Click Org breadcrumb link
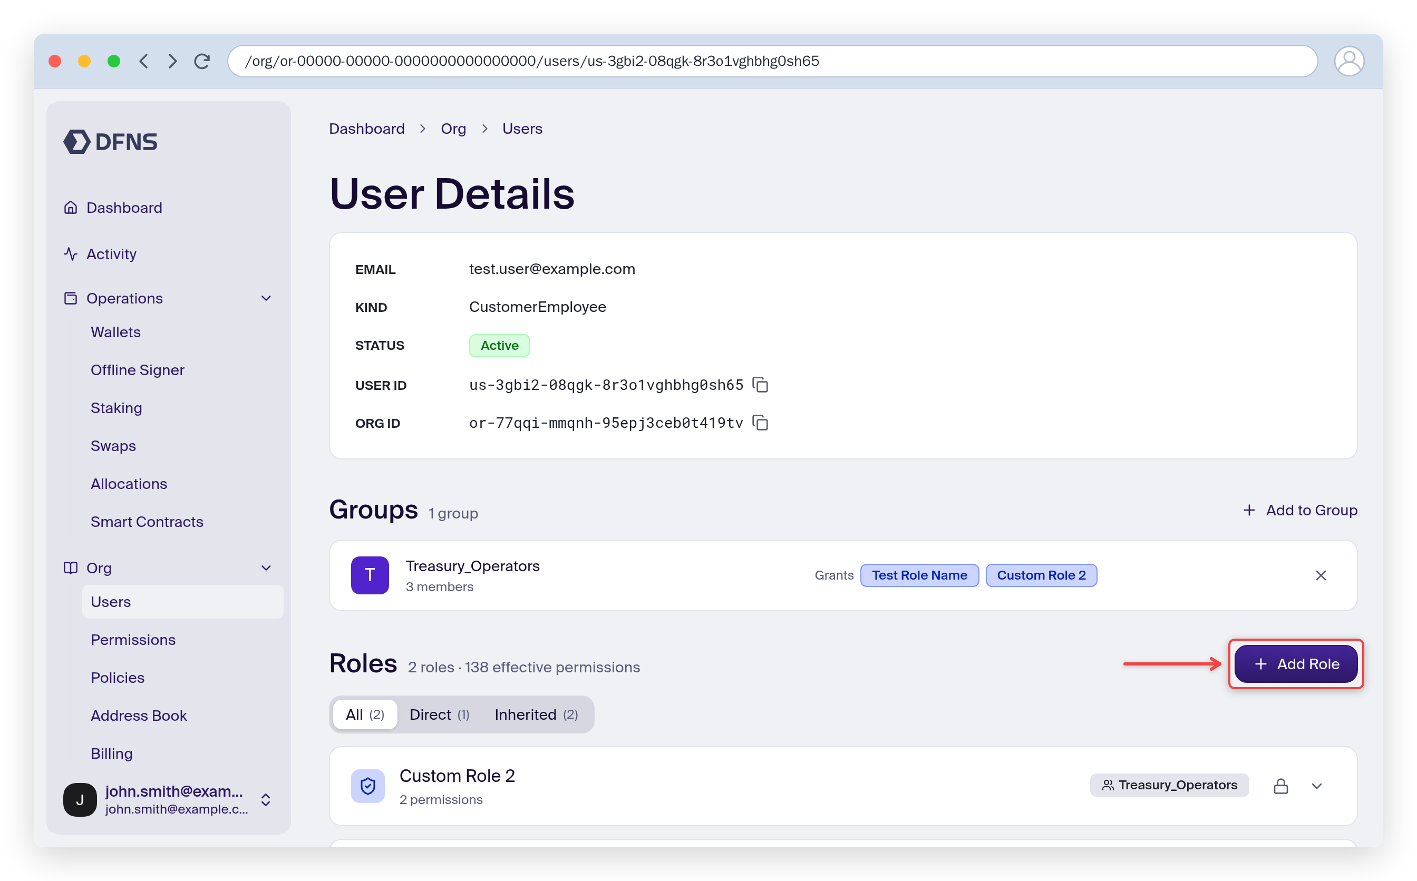The height and width of the screenshot is (881, 1417). (x=453, y=129)
